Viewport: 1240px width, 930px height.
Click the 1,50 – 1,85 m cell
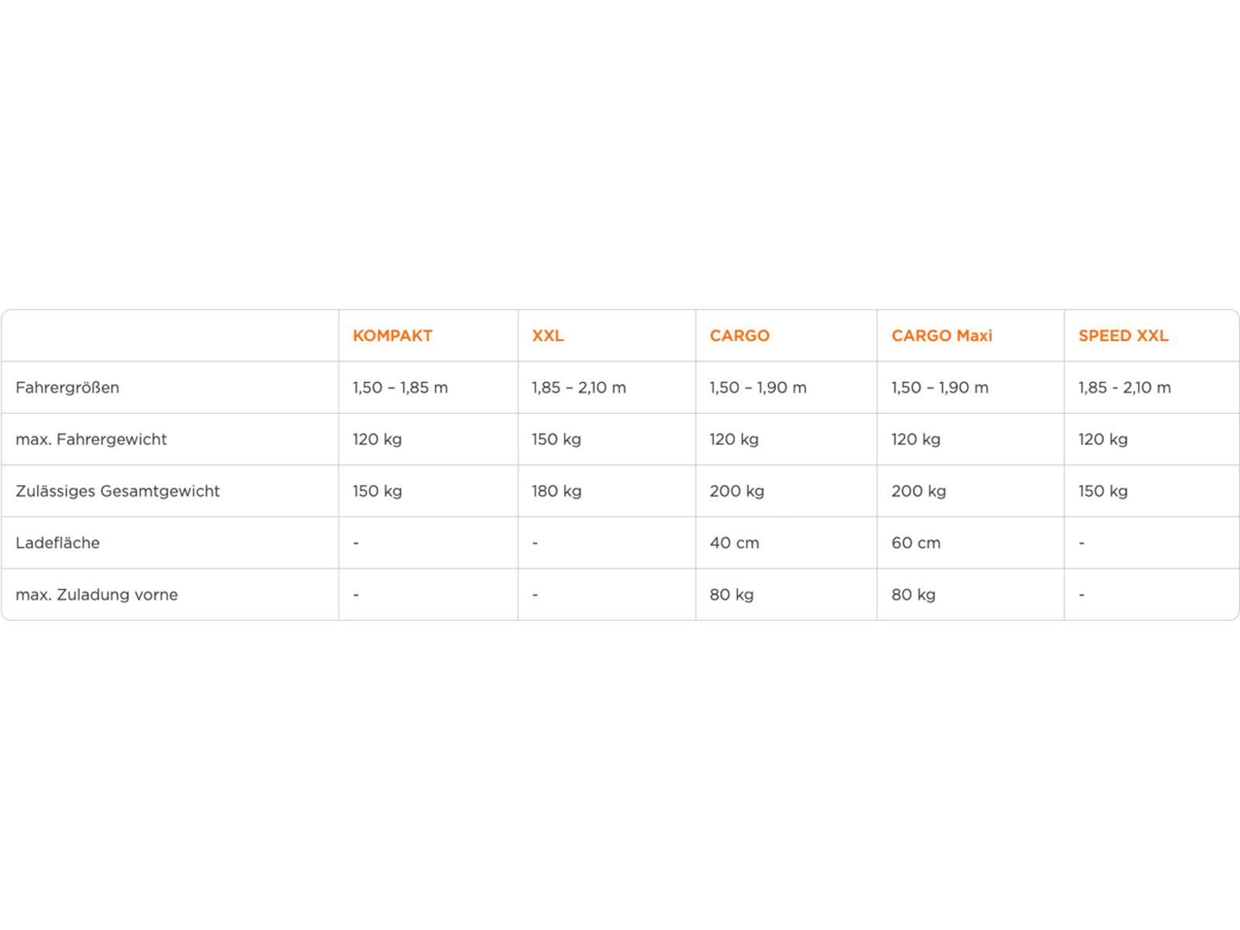pyautogui.click(x=400, y=387)
